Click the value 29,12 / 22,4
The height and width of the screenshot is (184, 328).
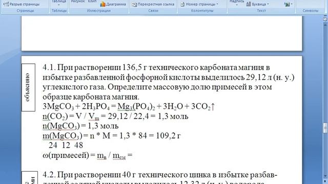coord(128,117)
